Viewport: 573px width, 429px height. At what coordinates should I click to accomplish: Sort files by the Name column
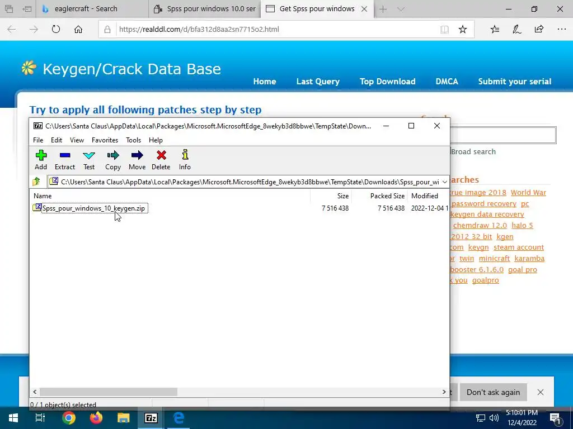[x=43, y=196]
